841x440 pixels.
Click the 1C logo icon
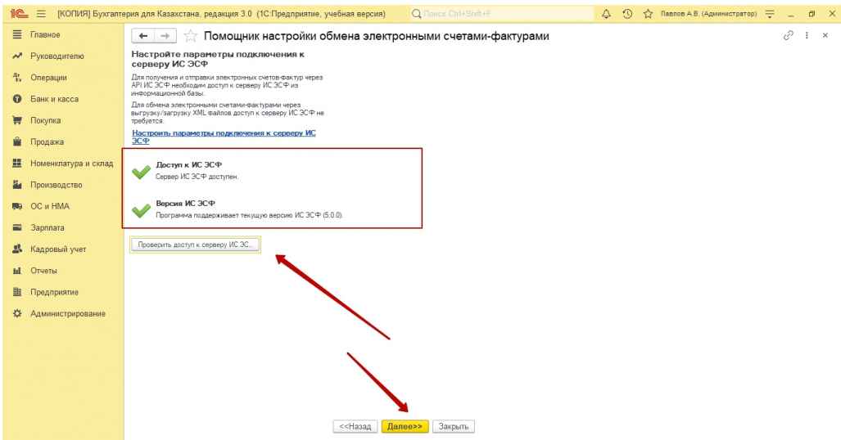click(19, 14)
